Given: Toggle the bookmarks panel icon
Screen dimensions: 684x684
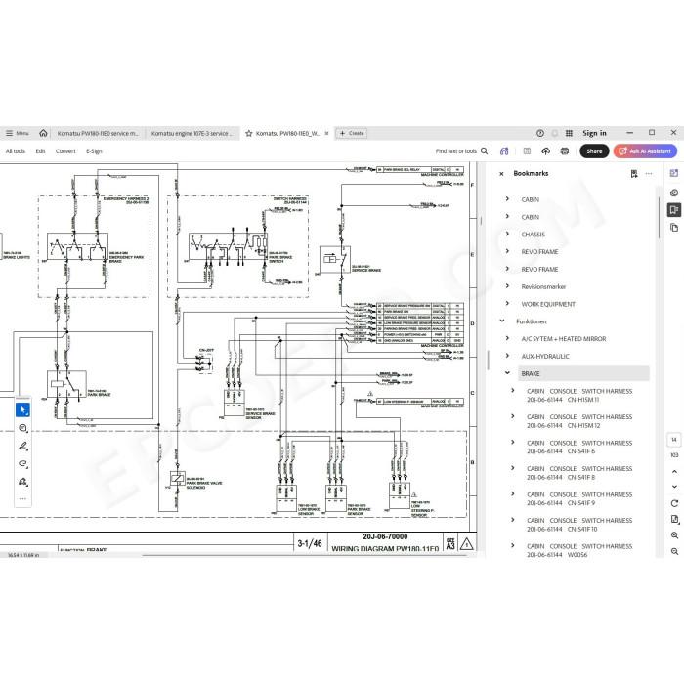Looking at the screenshot, I should (674, 210).
